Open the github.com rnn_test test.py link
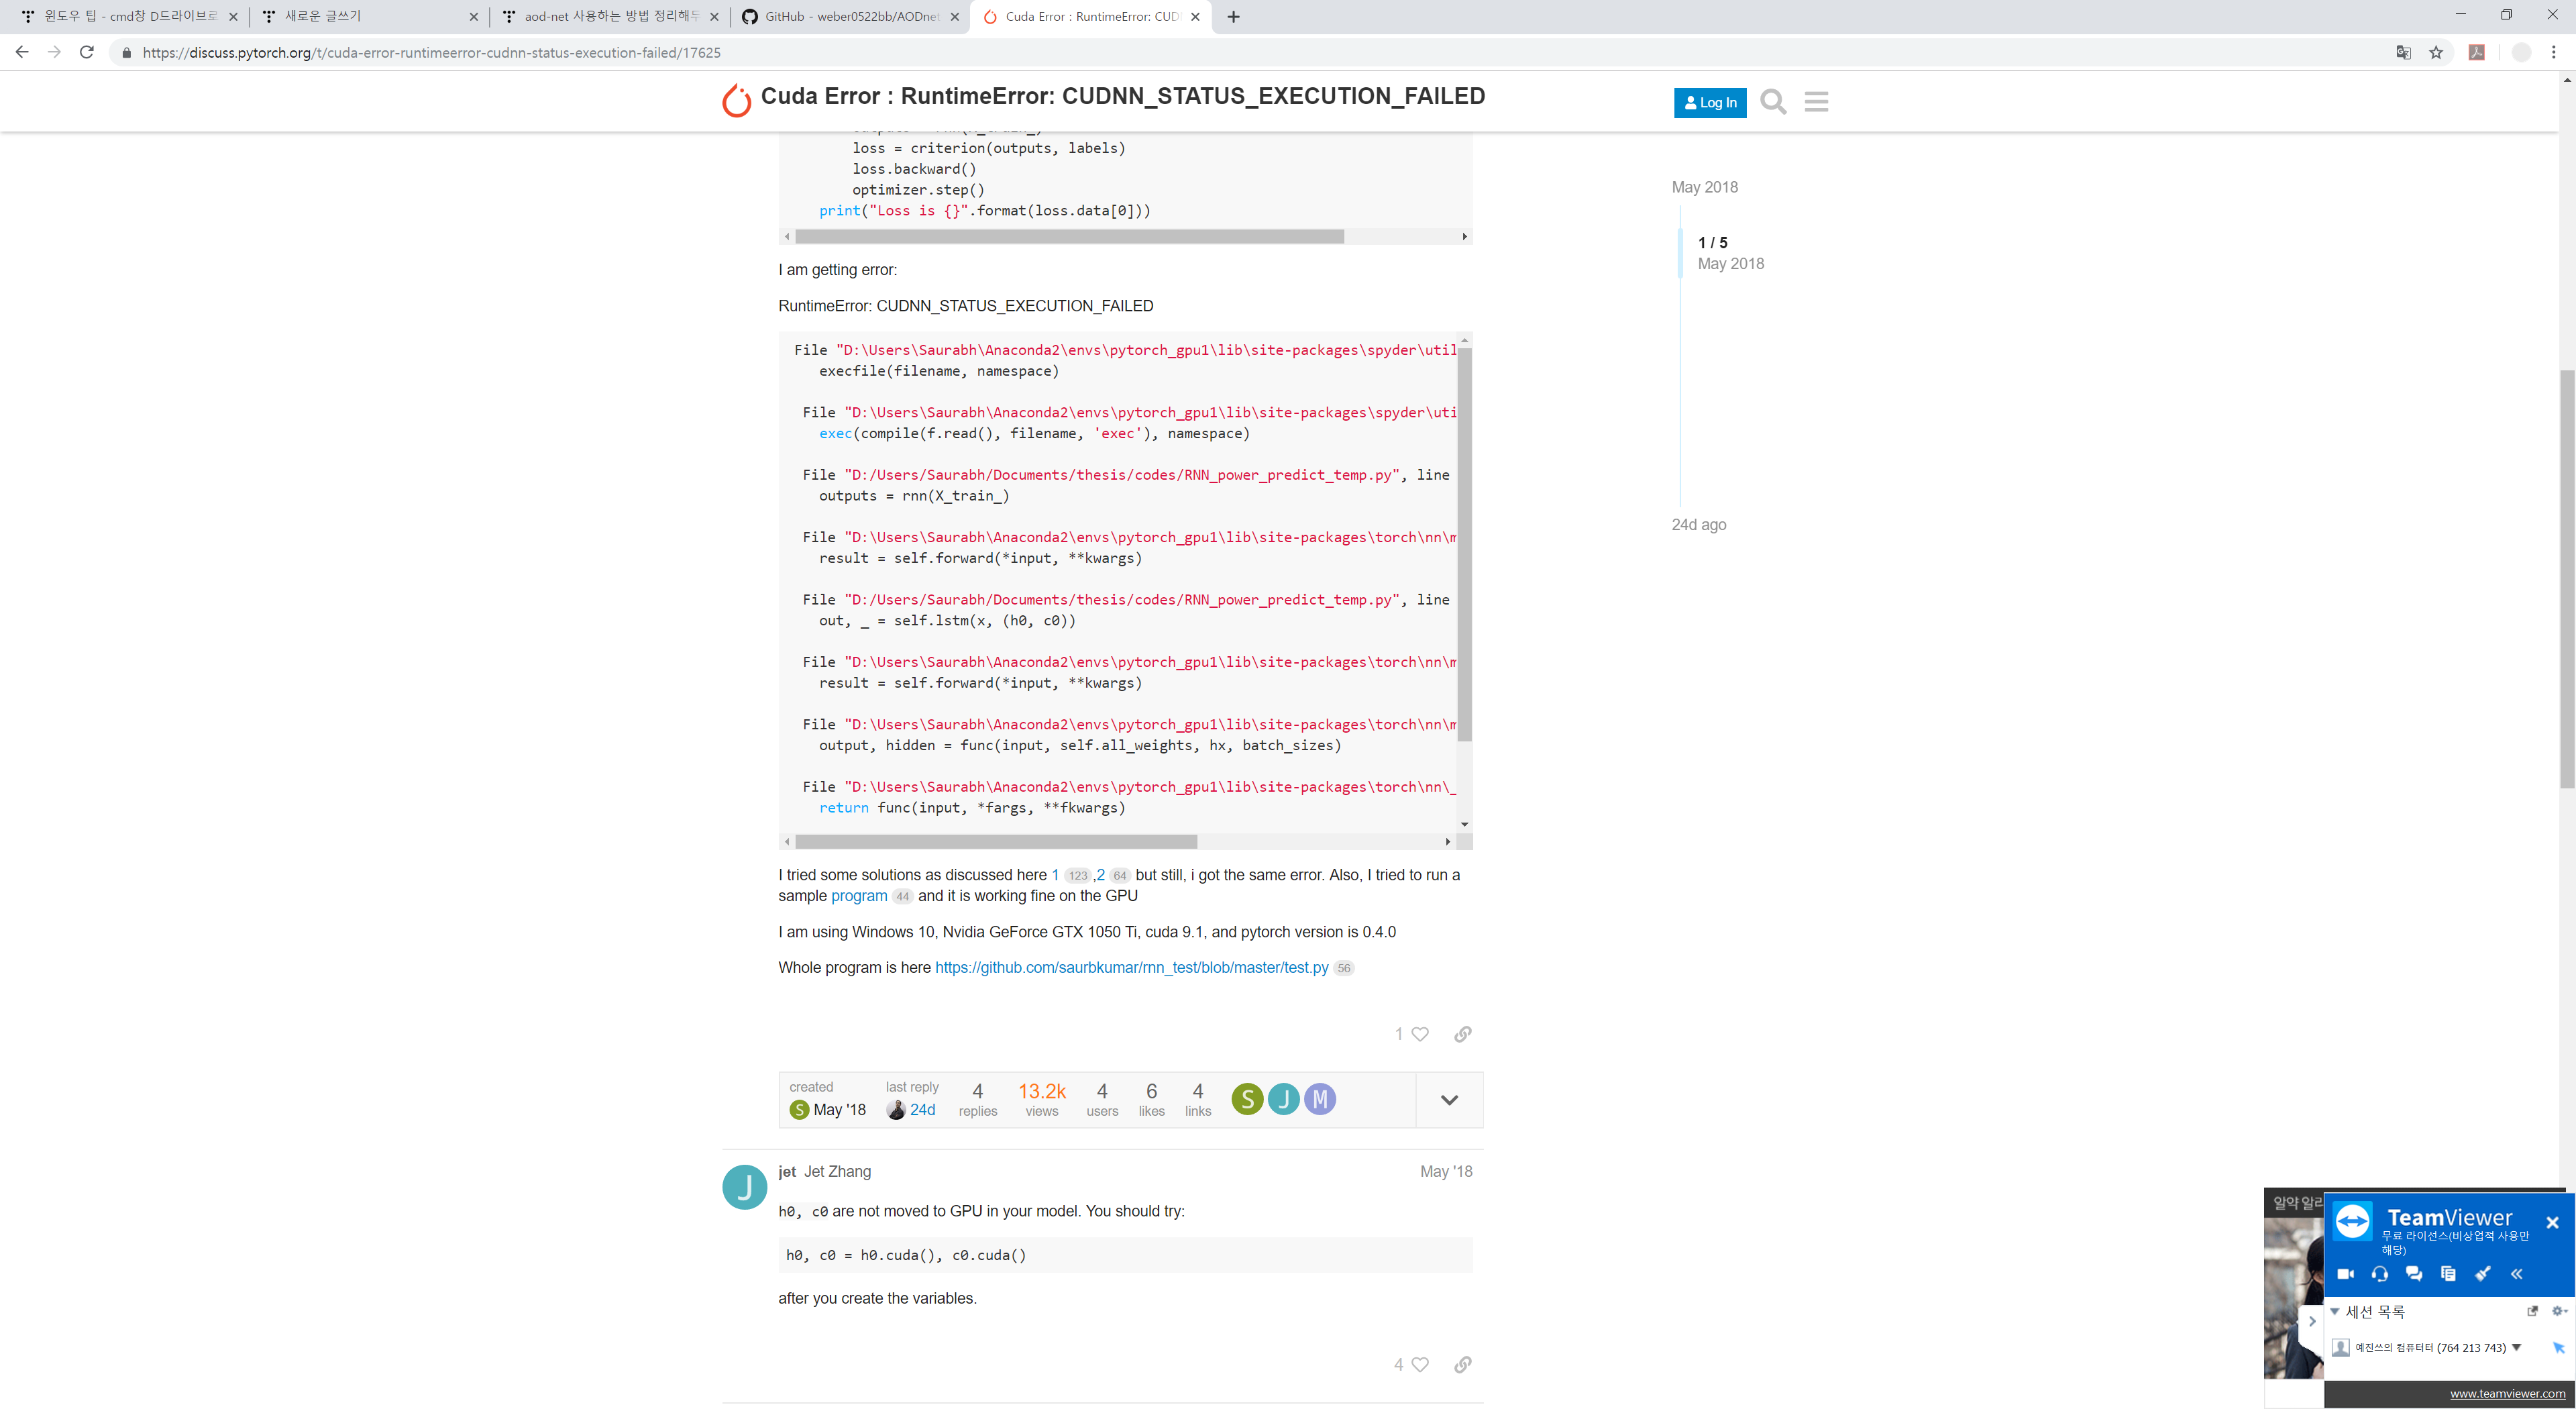2576x1409 pixels. tap(1131, 968)
